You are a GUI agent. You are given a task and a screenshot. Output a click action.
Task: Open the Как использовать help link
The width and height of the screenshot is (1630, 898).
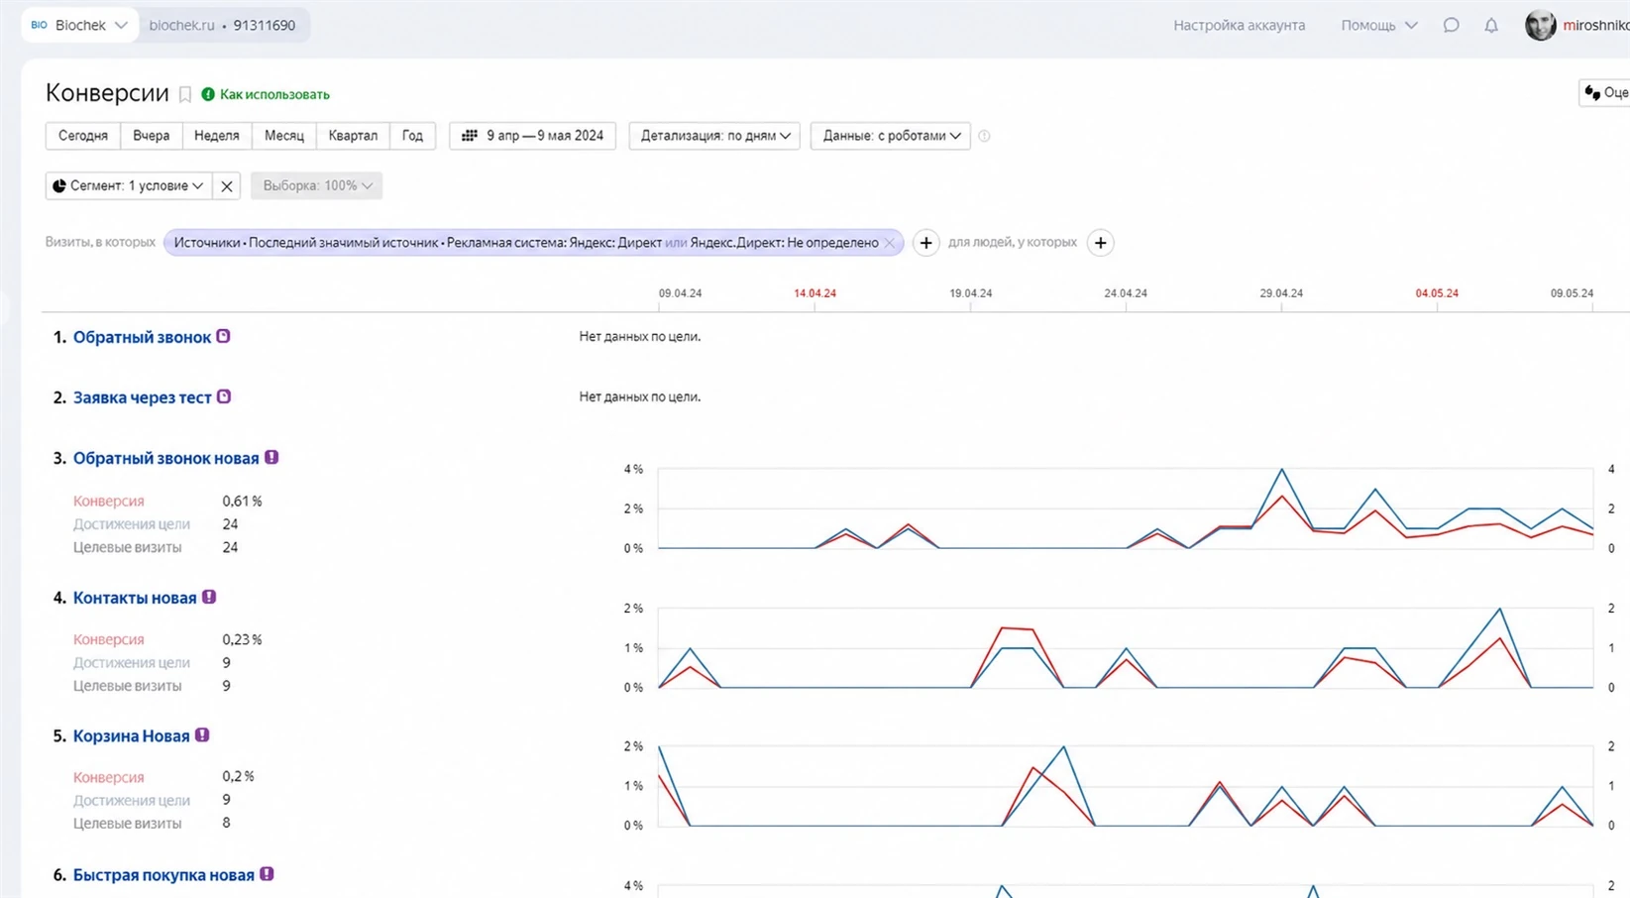pyautogui.click(x=274, y=94)
